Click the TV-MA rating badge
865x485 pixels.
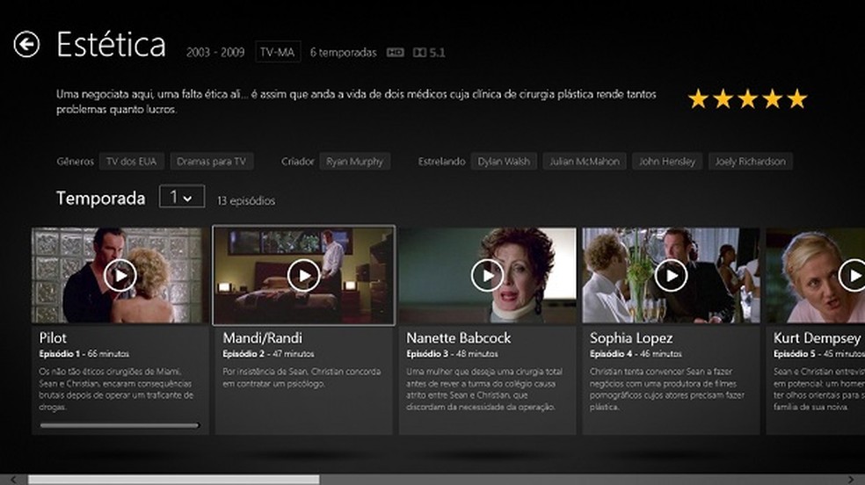[x=278, y=52]
